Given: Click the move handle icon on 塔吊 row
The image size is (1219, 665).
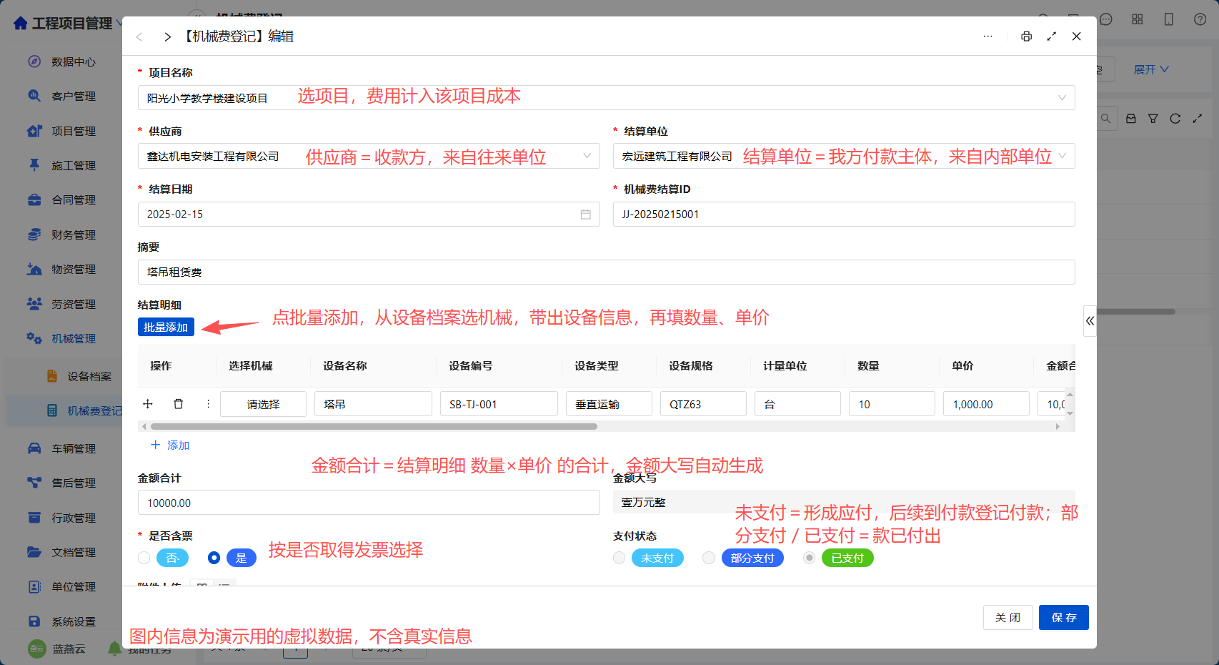Looking at the screenshot, I should click(x=148, y=404).
